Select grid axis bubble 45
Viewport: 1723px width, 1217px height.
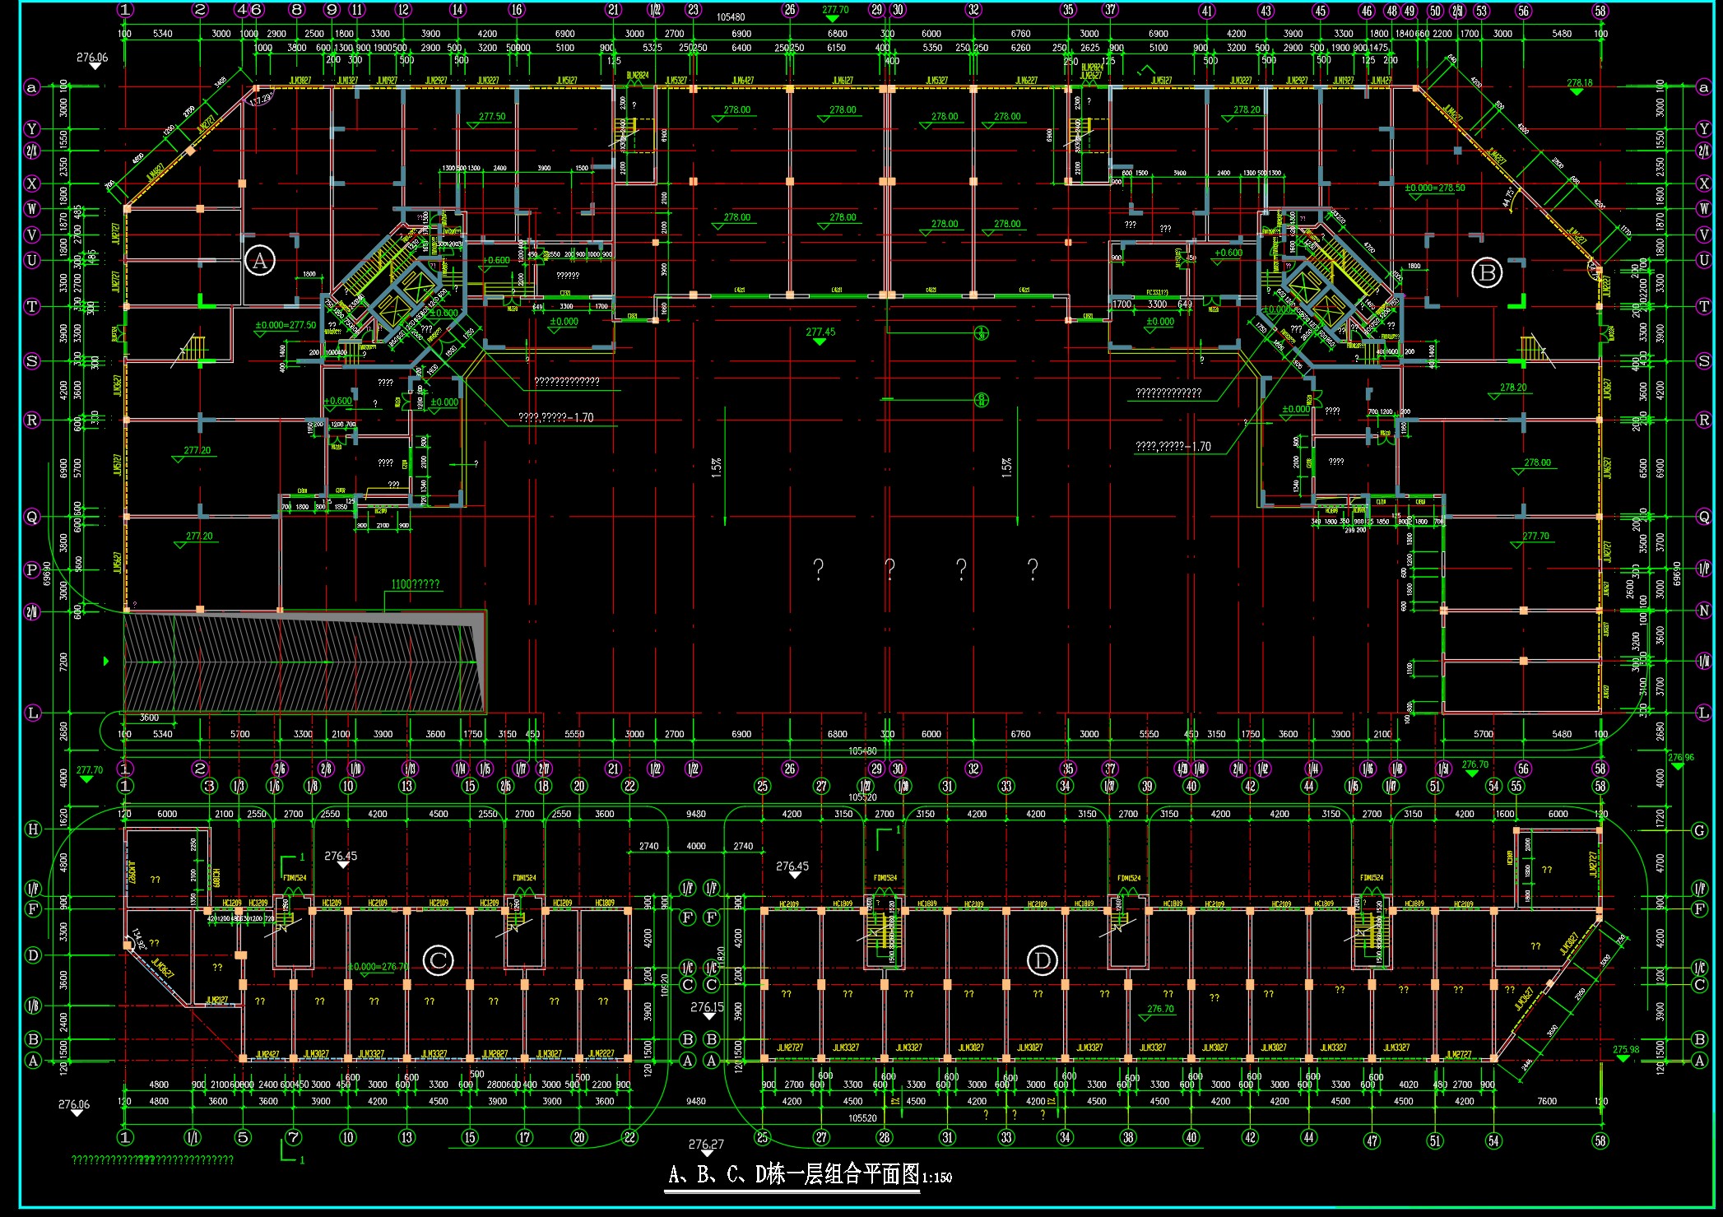coord(1321,11)
